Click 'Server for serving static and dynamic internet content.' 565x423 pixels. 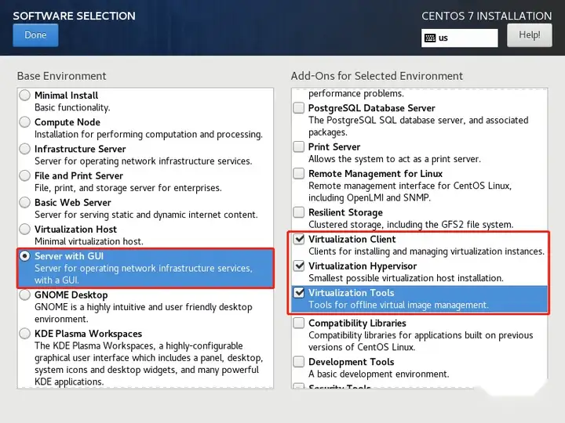pos(146,215)
